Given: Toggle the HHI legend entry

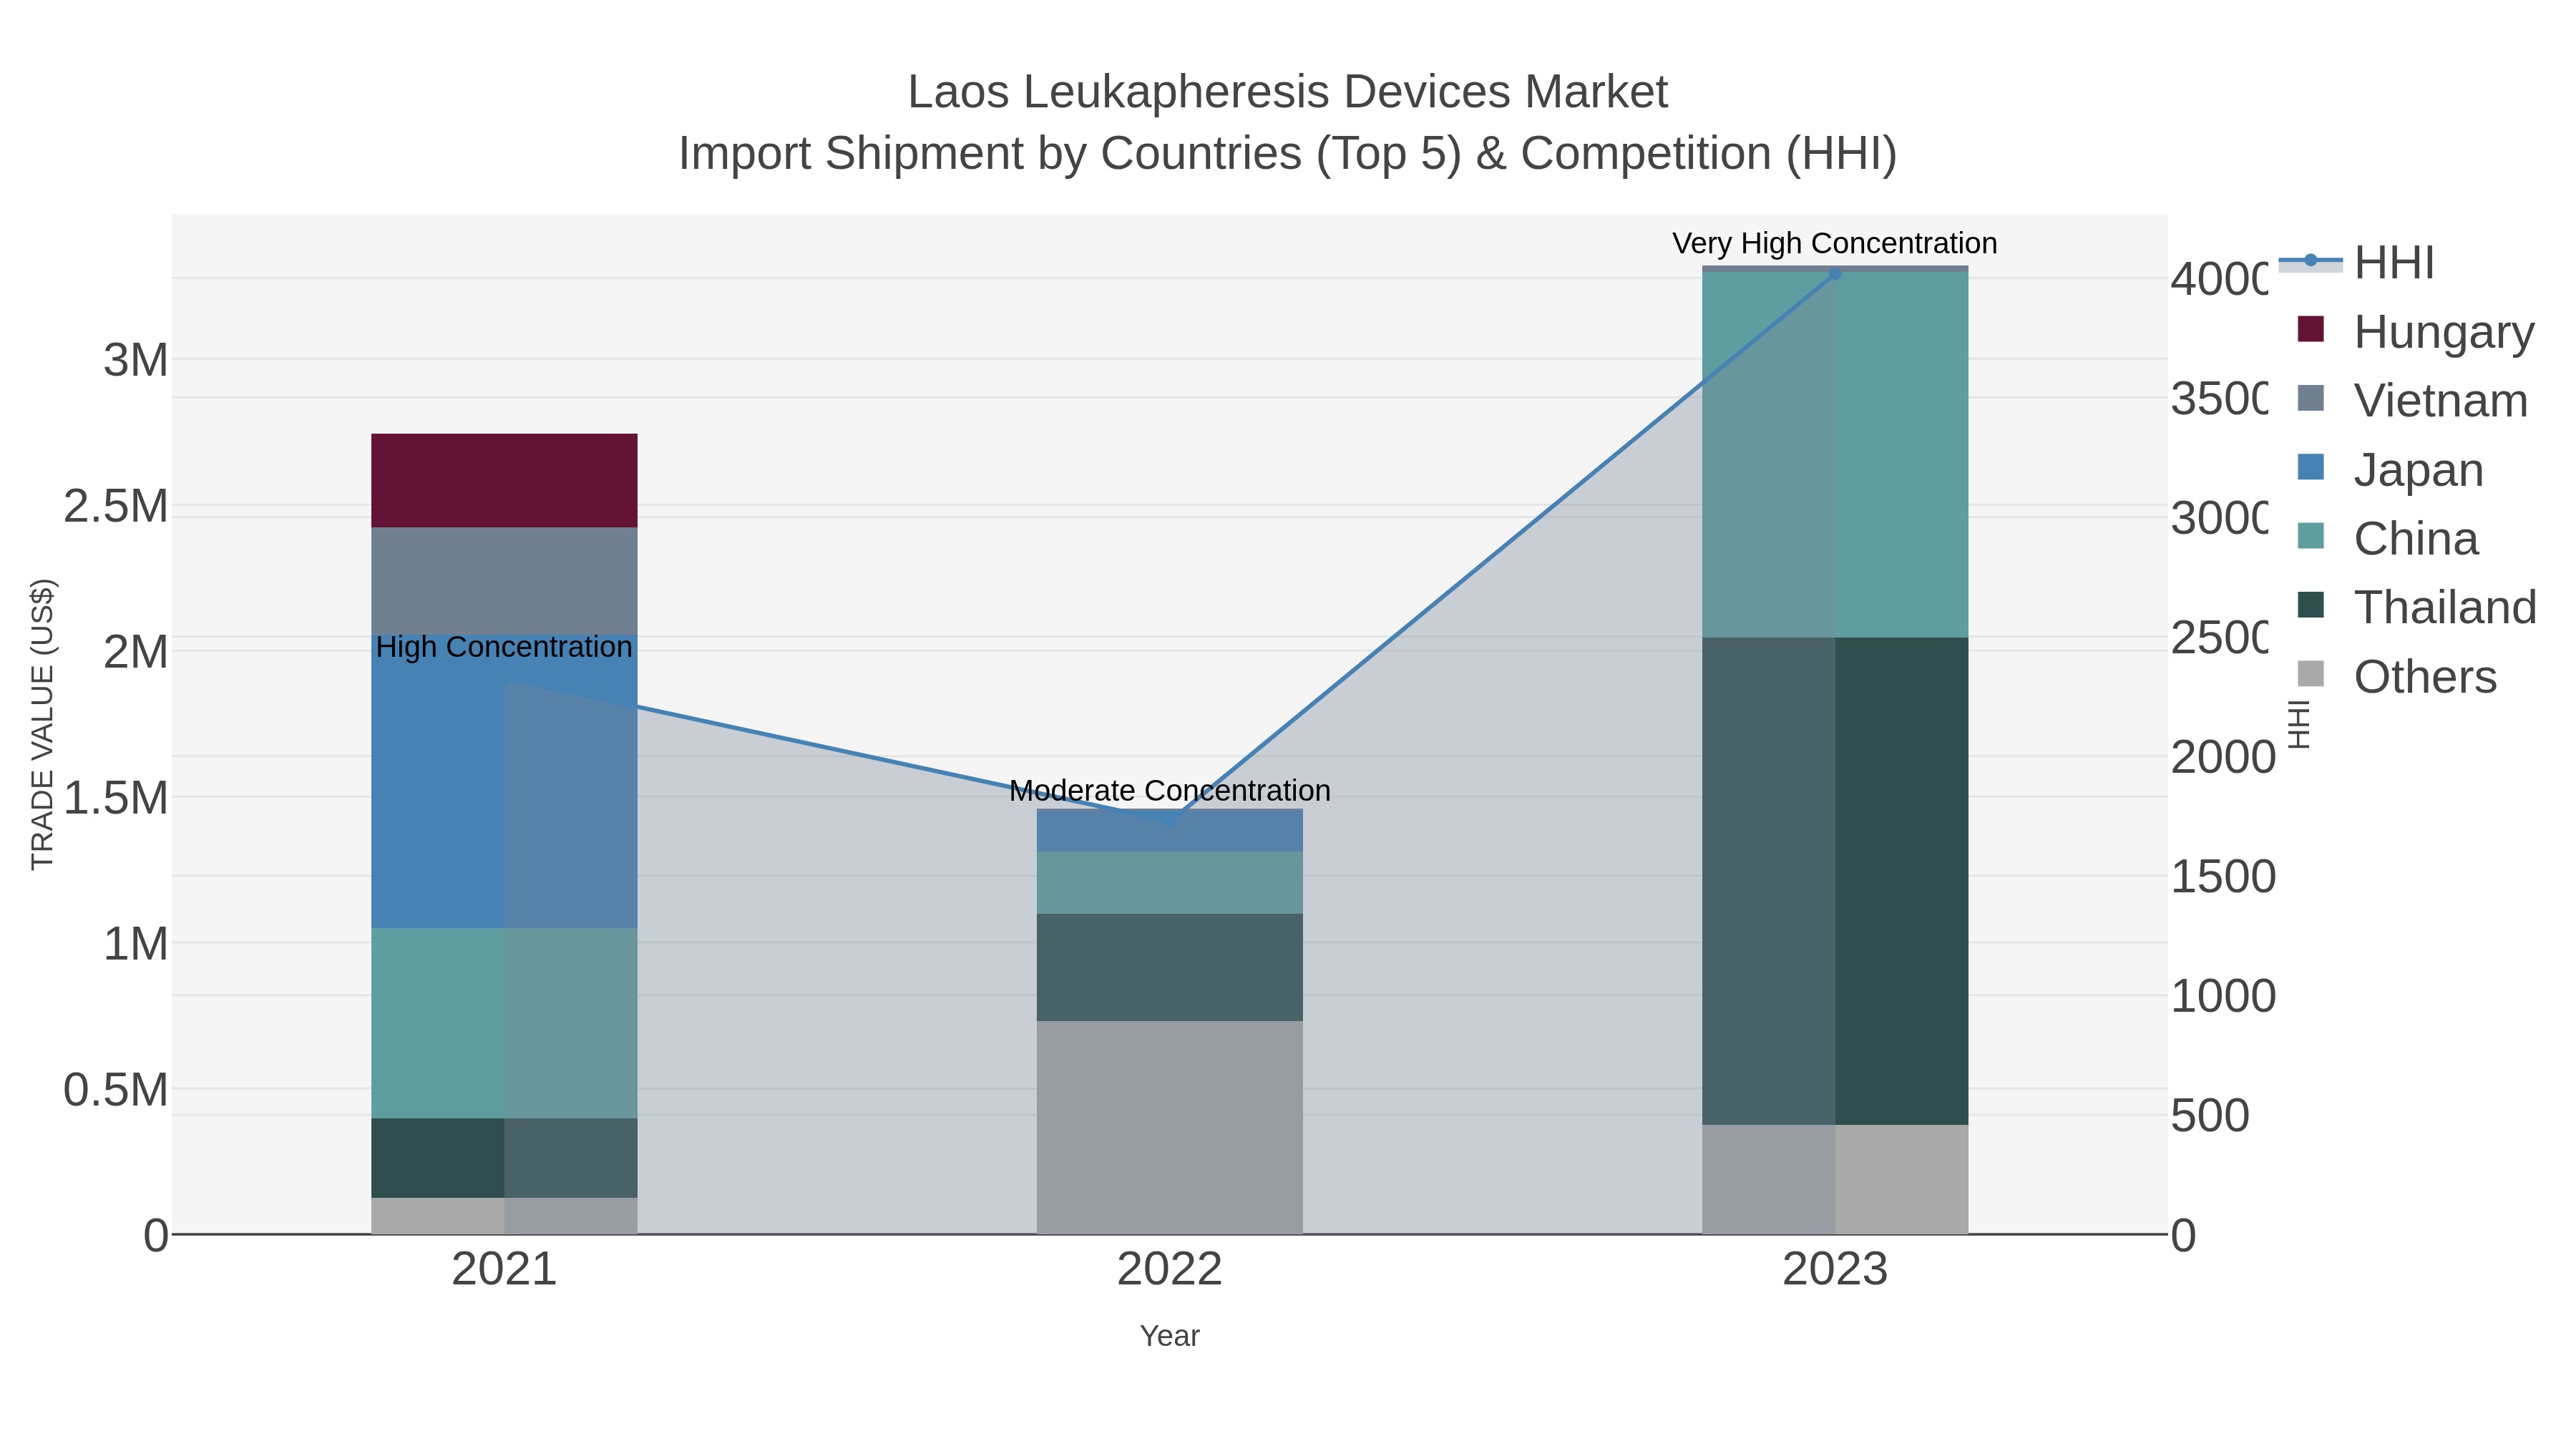Looking at the screenshot, I should 2357,263.
